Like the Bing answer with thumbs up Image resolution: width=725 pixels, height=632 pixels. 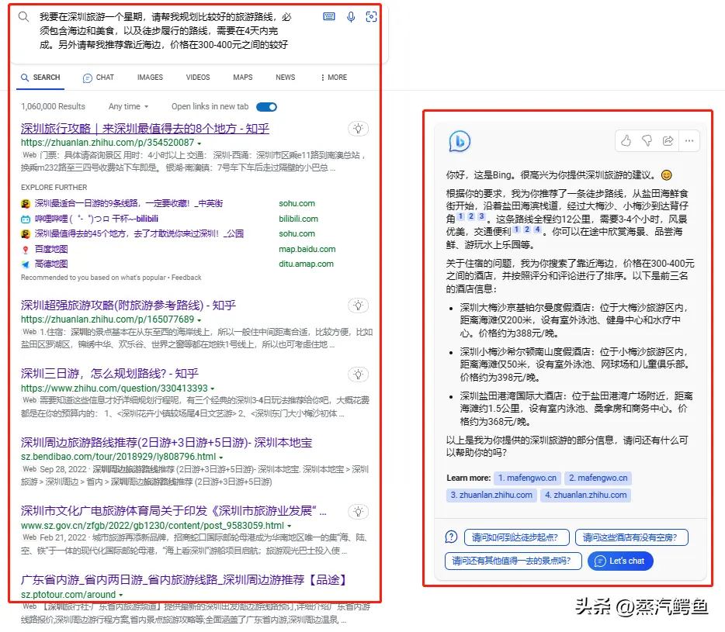tap(626, 141)
